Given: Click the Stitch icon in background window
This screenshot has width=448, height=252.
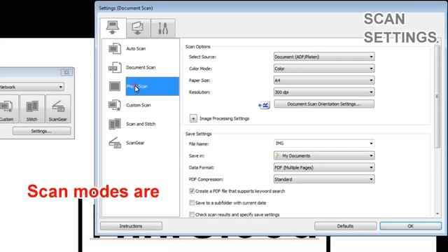Looking at the screenshot, I should 32,109.
